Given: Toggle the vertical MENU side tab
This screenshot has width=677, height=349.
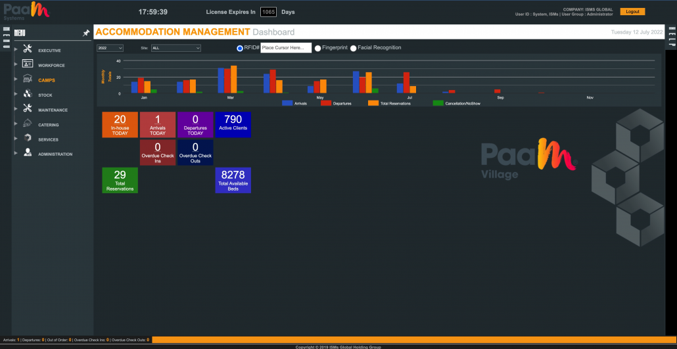Looking at the screenshot, I should [6, 38].
